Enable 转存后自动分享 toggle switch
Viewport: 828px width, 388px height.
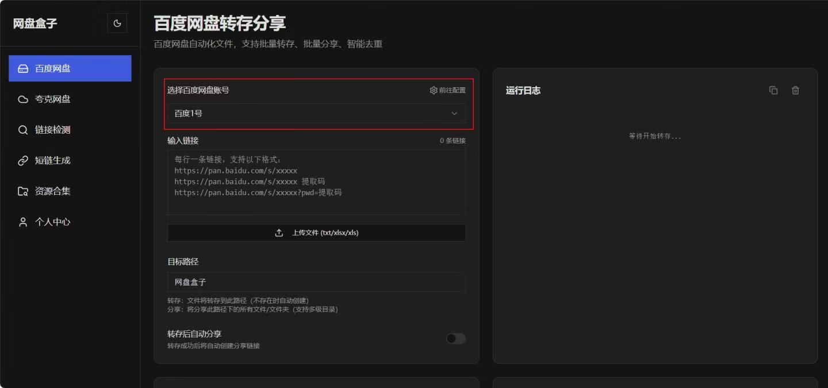456,339
